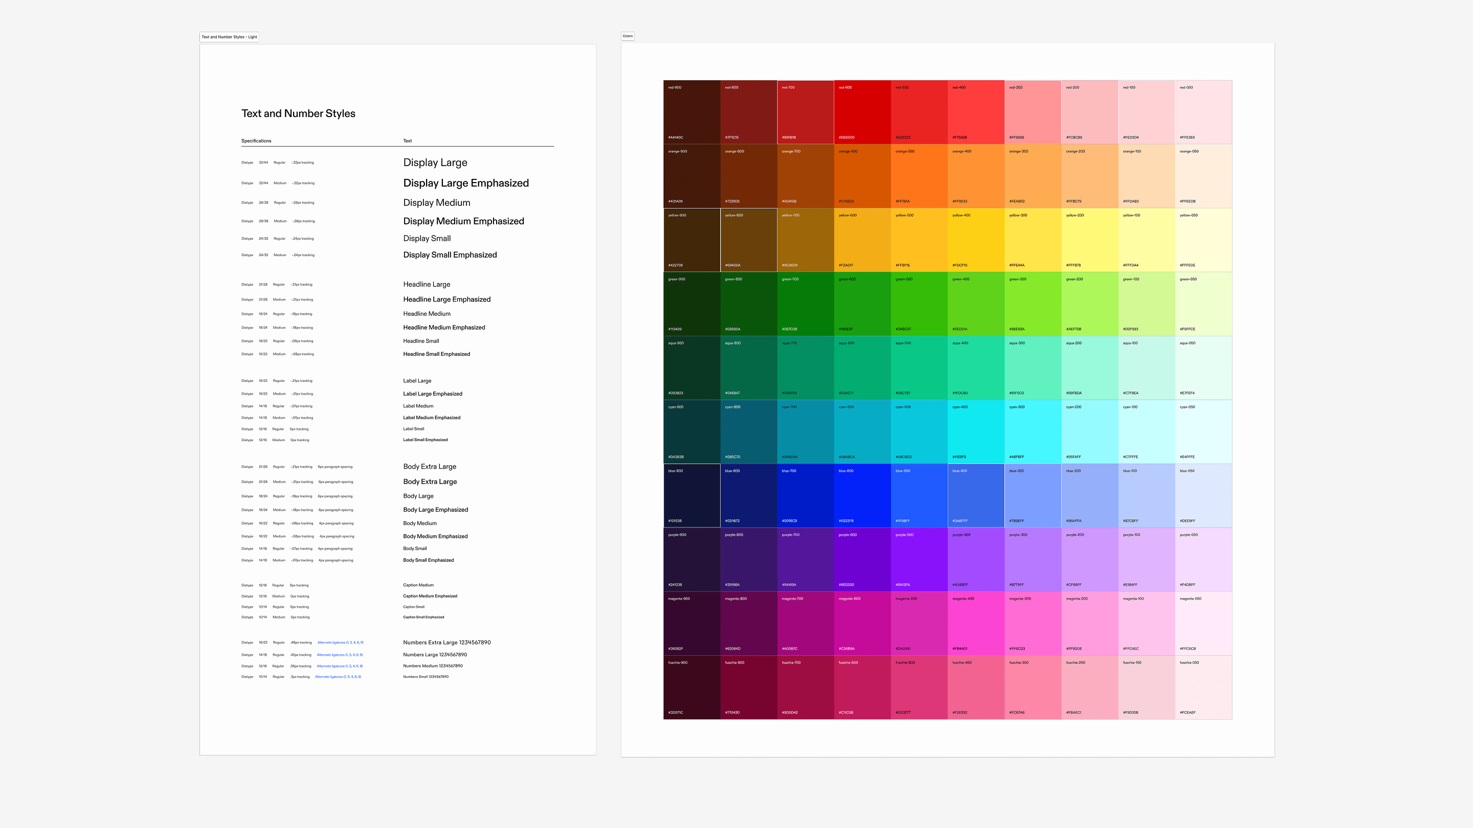Image resolution: width=1473 pixels, height=828 pixels.
Task: Select the blue-900 swatch
Action: (691, 495)
